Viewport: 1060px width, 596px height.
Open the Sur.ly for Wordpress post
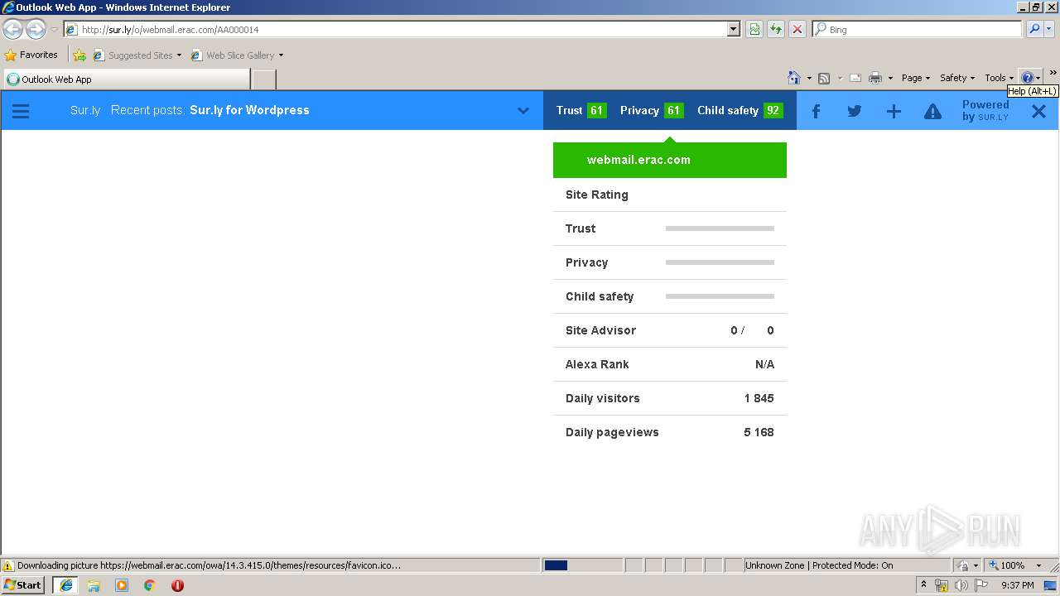point(249,110)
